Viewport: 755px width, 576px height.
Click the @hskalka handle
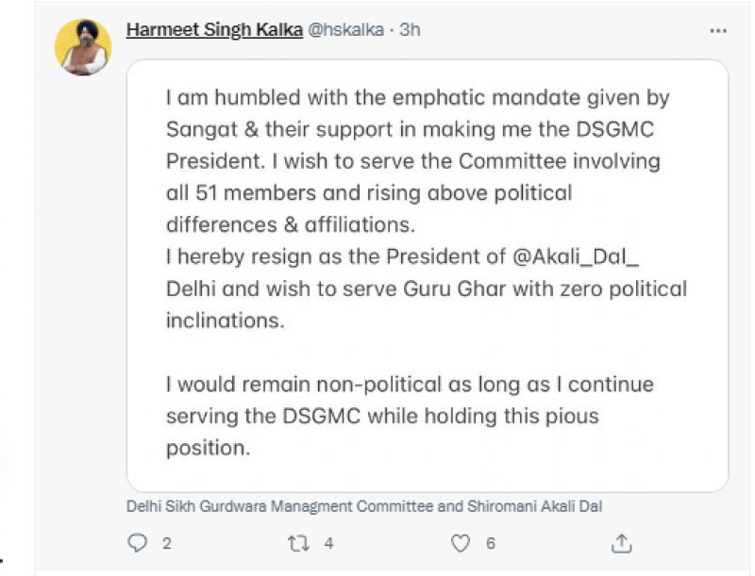coord(345,30)
